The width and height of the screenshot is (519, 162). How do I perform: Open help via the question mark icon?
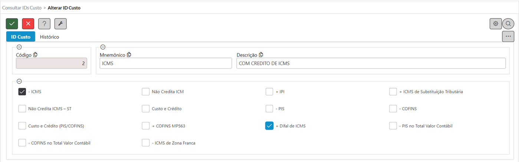(x=45, y=24)
